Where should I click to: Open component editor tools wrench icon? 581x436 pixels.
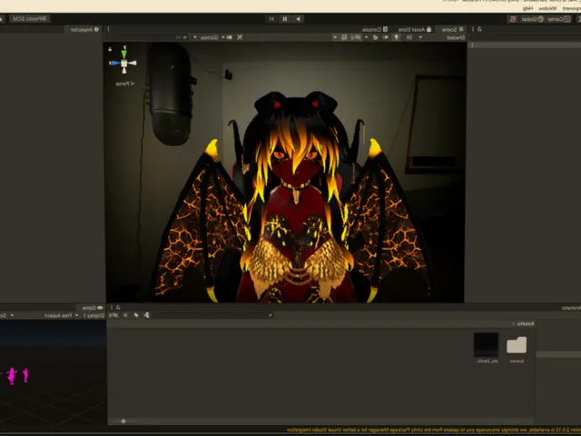[240, 37]
